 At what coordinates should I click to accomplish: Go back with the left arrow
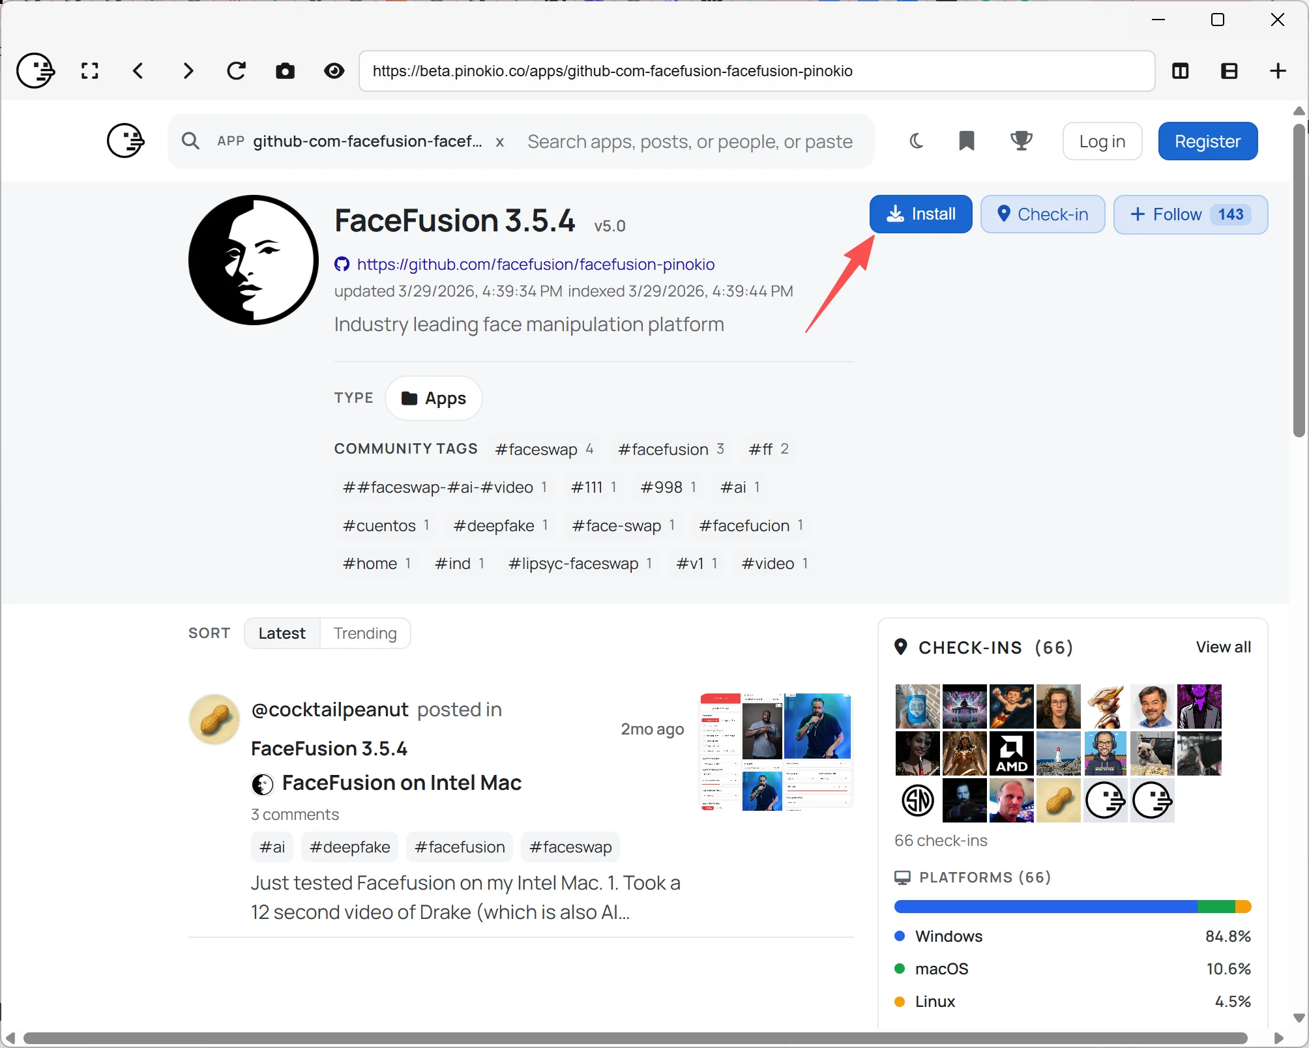point(138,70)
